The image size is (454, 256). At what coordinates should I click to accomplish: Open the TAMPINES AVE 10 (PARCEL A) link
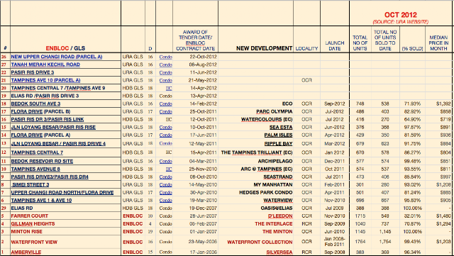45,80
